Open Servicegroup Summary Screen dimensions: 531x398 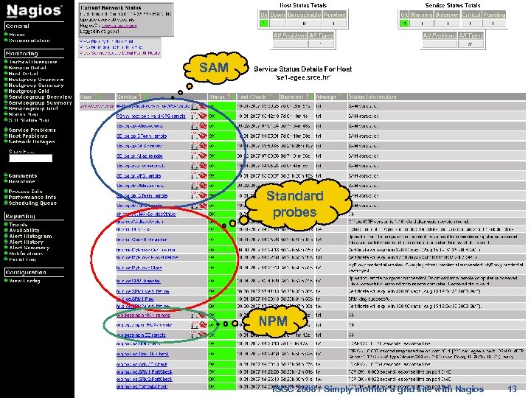coord(41,102)
